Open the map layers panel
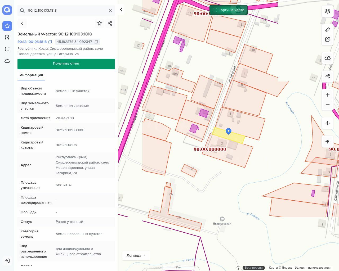This screenshot has height=271, width=339. (327, 11)
